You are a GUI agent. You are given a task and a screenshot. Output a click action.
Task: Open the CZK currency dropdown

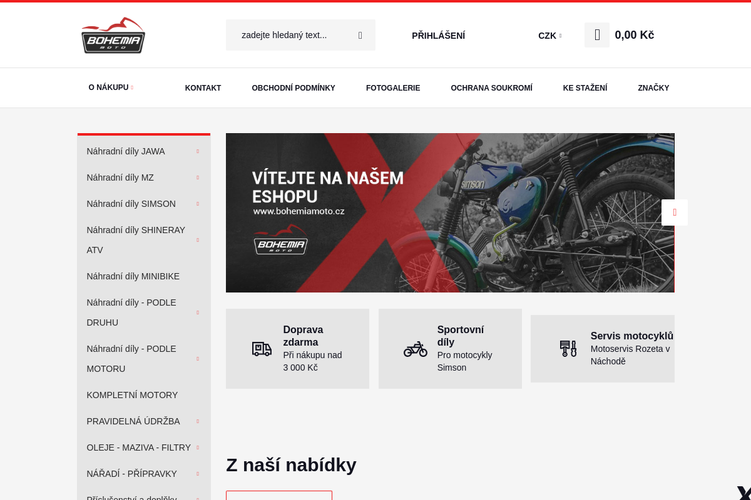point(549,36)
